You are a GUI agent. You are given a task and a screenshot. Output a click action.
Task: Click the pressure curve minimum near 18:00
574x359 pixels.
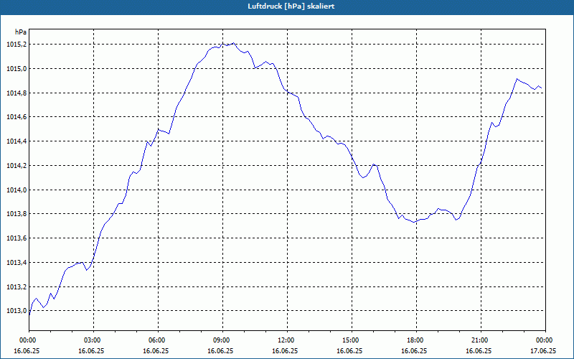[x=414, y=222]
